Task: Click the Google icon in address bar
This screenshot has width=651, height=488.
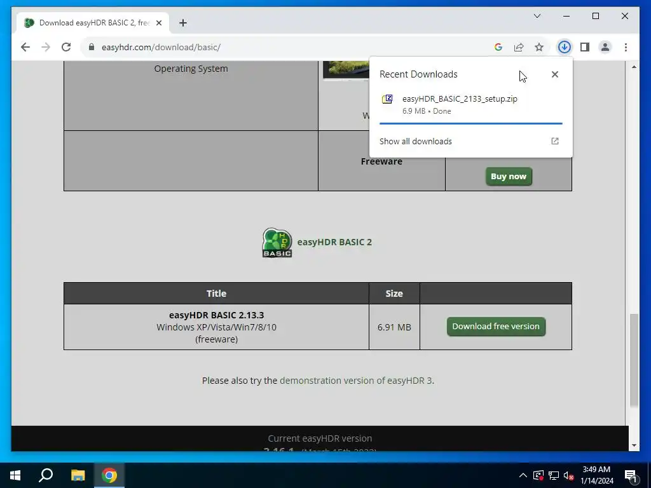Action: coord(498,47)
